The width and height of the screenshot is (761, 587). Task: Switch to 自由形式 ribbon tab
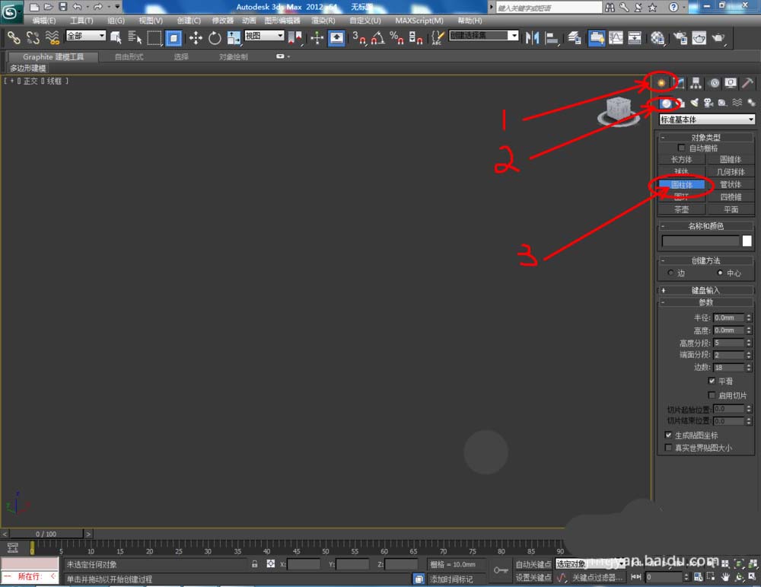tap(129, 57)
